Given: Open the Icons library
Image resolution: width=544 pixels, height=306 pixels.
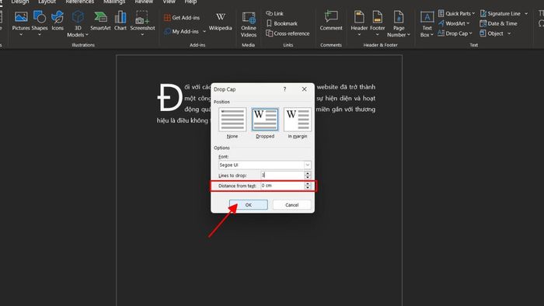Looking at the screenshot, I should tap(58, 22).
